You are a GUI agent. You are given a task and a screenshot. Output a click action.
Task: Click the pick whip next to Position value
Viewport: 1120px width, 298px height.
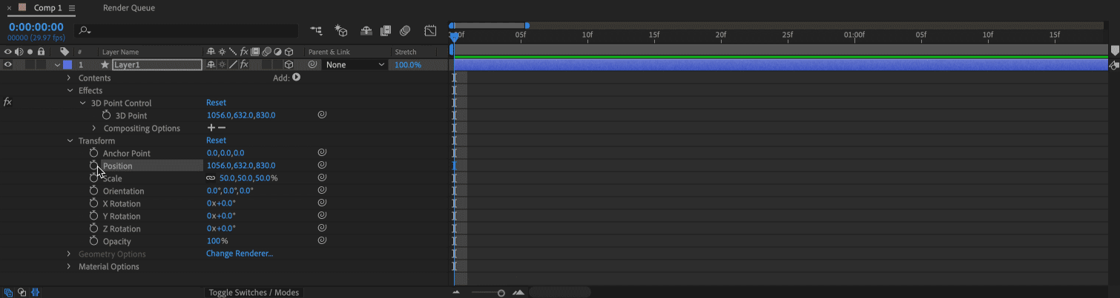pyautogui.click(x=322, y=165)
